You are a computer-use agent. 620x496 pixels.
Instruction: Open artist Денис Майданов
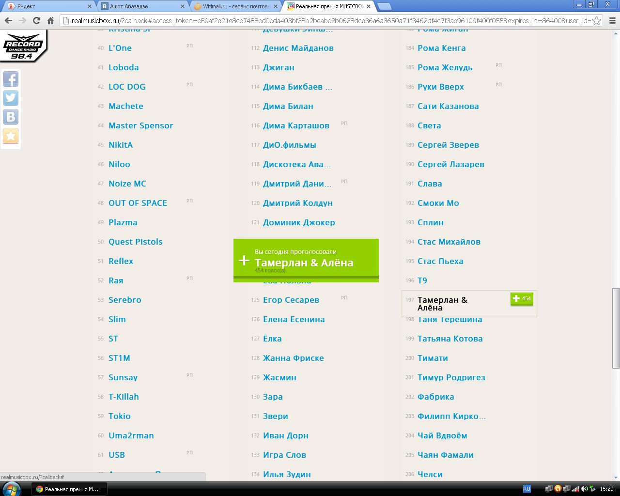click(298, 48)
